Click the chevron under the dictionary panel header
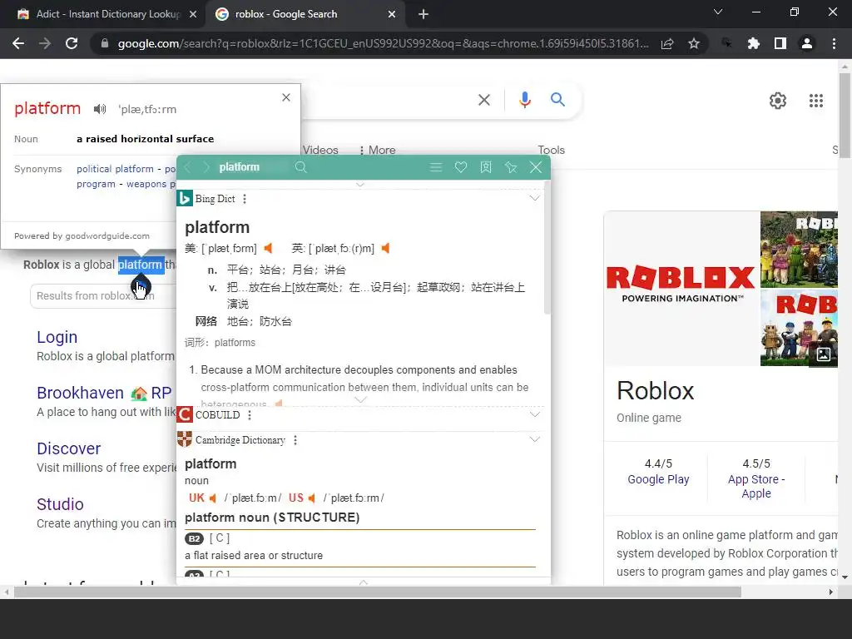The height and width of the screenshot is (639, 852). [359, 185]
